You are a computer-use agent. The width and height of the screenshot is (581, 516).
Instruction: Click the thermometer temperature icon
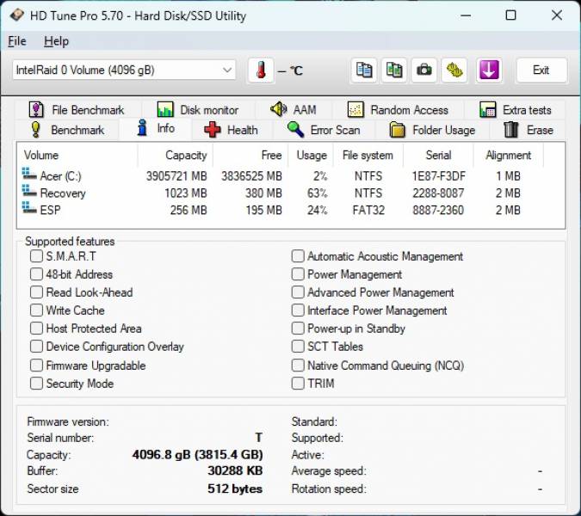261,70
